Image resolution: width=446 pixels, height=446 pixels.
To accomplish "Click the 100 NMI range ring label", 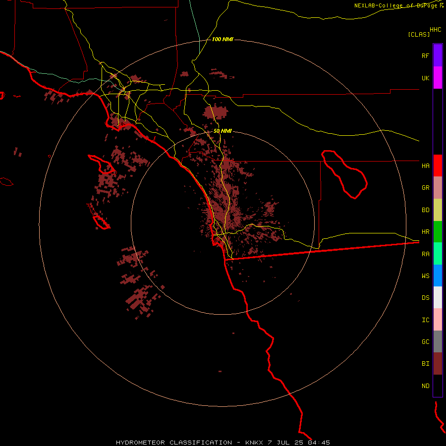I will (223, 39).
